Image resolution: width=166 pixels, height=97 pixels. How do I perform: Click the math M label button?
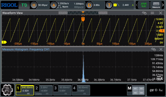click(129, 88)
